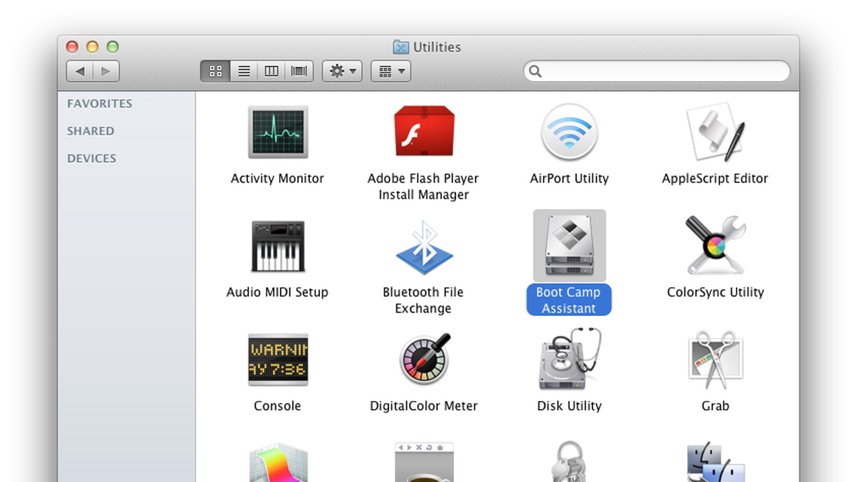Click inside the Finder search field
This screenshot has width=857, height=482.
pyautogui.click(x=657, y=71)
